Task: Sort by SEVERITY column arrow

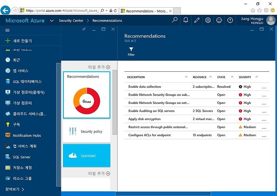Action: tap(257, 77)
